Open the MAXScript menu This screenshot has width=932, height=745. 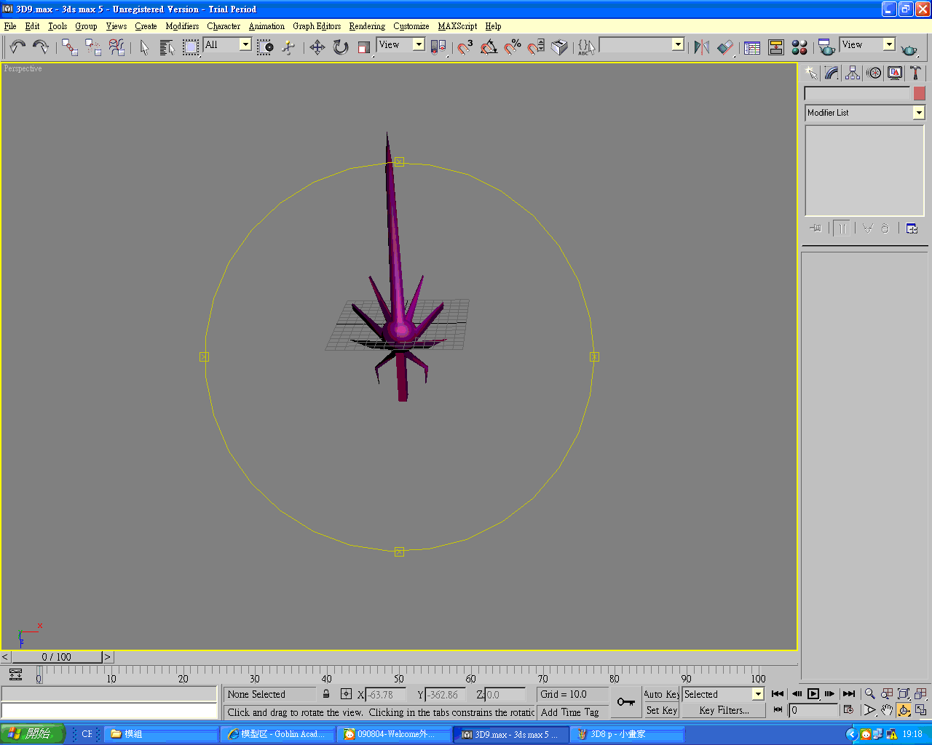(x=457, y=26)
